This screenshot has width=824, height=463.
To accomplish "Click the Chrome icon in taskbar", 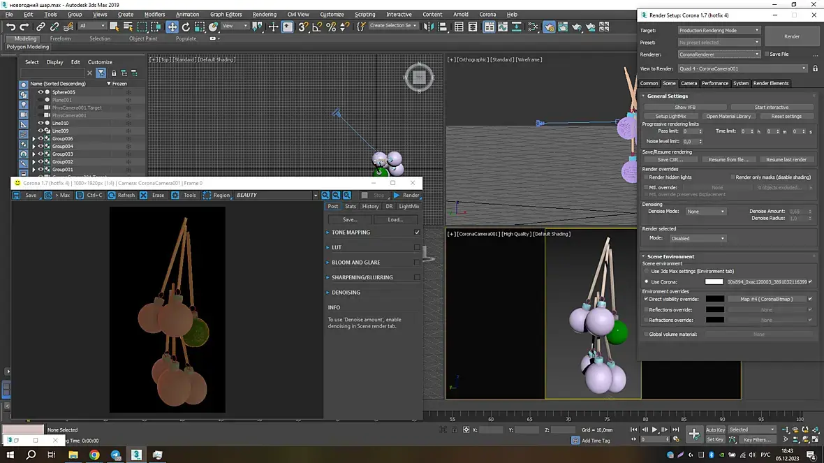I will [x=94, y=455].
